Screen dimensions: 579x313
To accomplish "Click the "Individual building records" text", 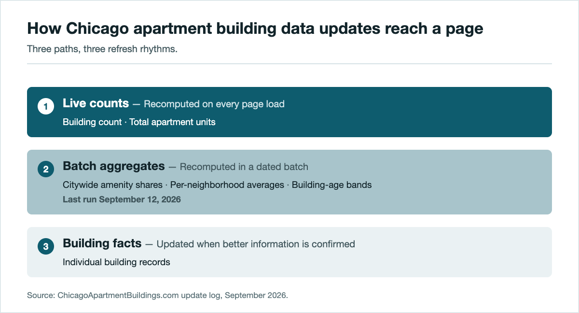I will (x=116, y=262).
